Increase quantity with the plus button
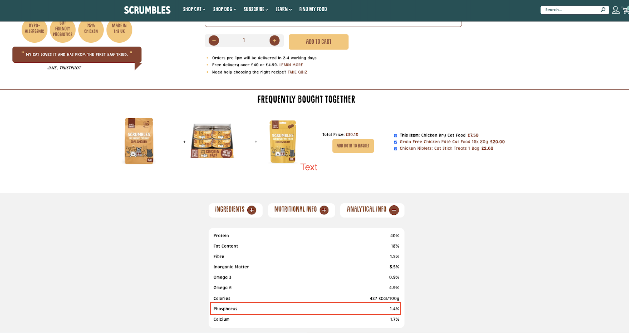629x333 pixels. coord(274,41)
